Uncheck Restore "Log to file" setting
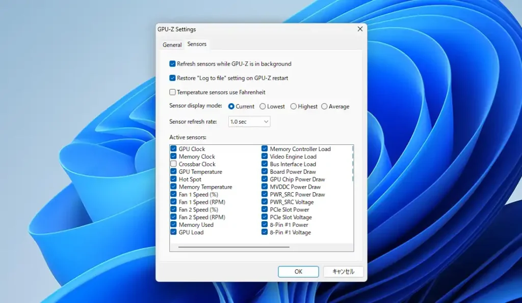This screenshot has width=522, height=303. 173,78
